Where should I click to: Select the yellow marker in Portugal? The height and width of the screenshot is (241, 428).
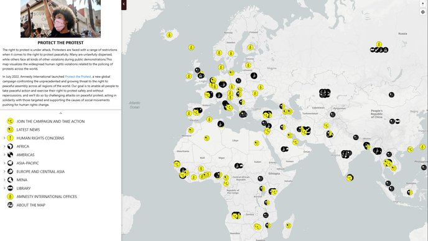click(x=189, y=113)
